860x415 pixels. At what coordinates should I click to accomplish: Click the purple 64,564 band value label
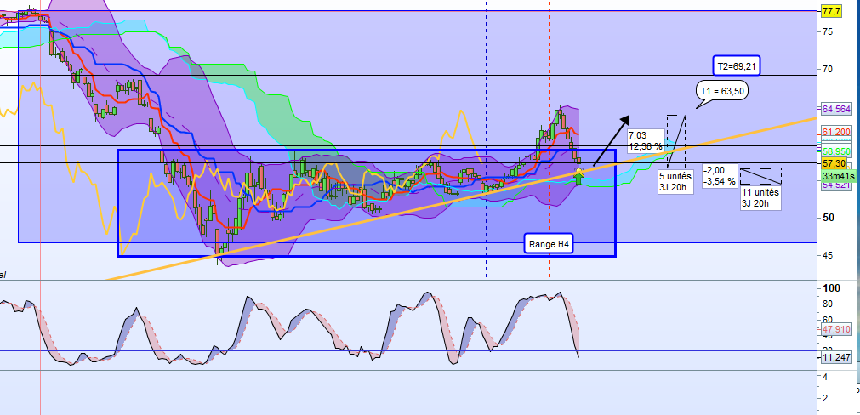[x=836, y=109]
